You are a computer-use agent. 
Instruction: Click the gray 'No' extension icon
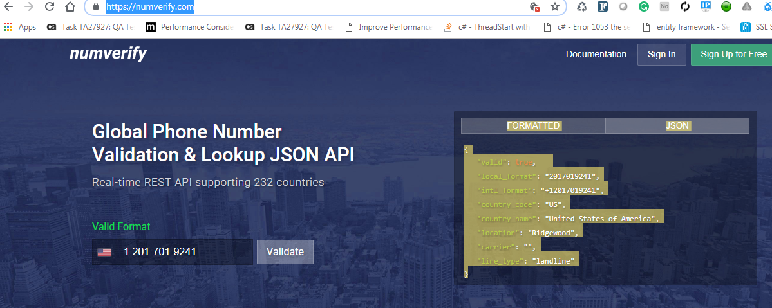(x=664, y=6)
